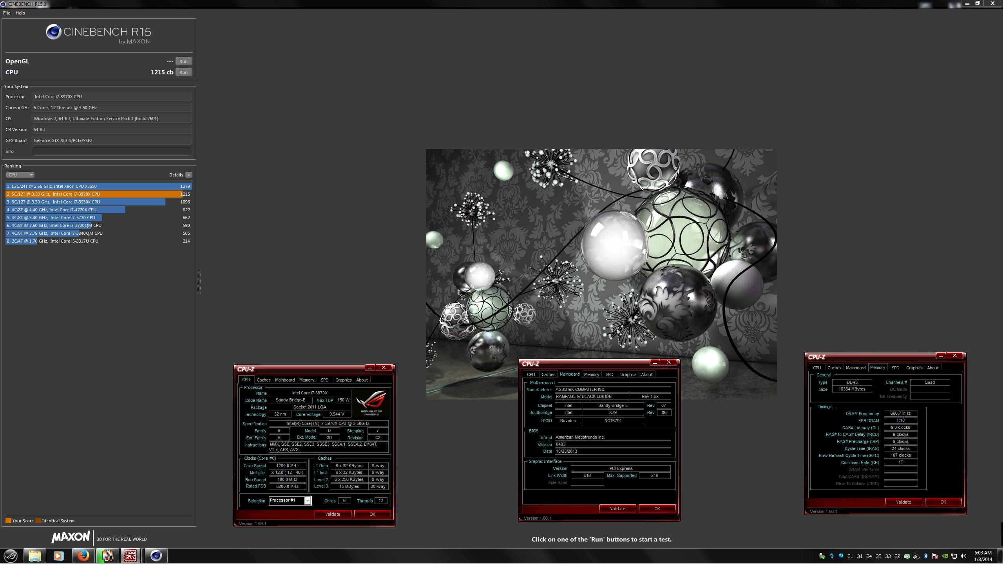
Task: Click the first core temperature 31 tray reading
Action: coord(850,556)
